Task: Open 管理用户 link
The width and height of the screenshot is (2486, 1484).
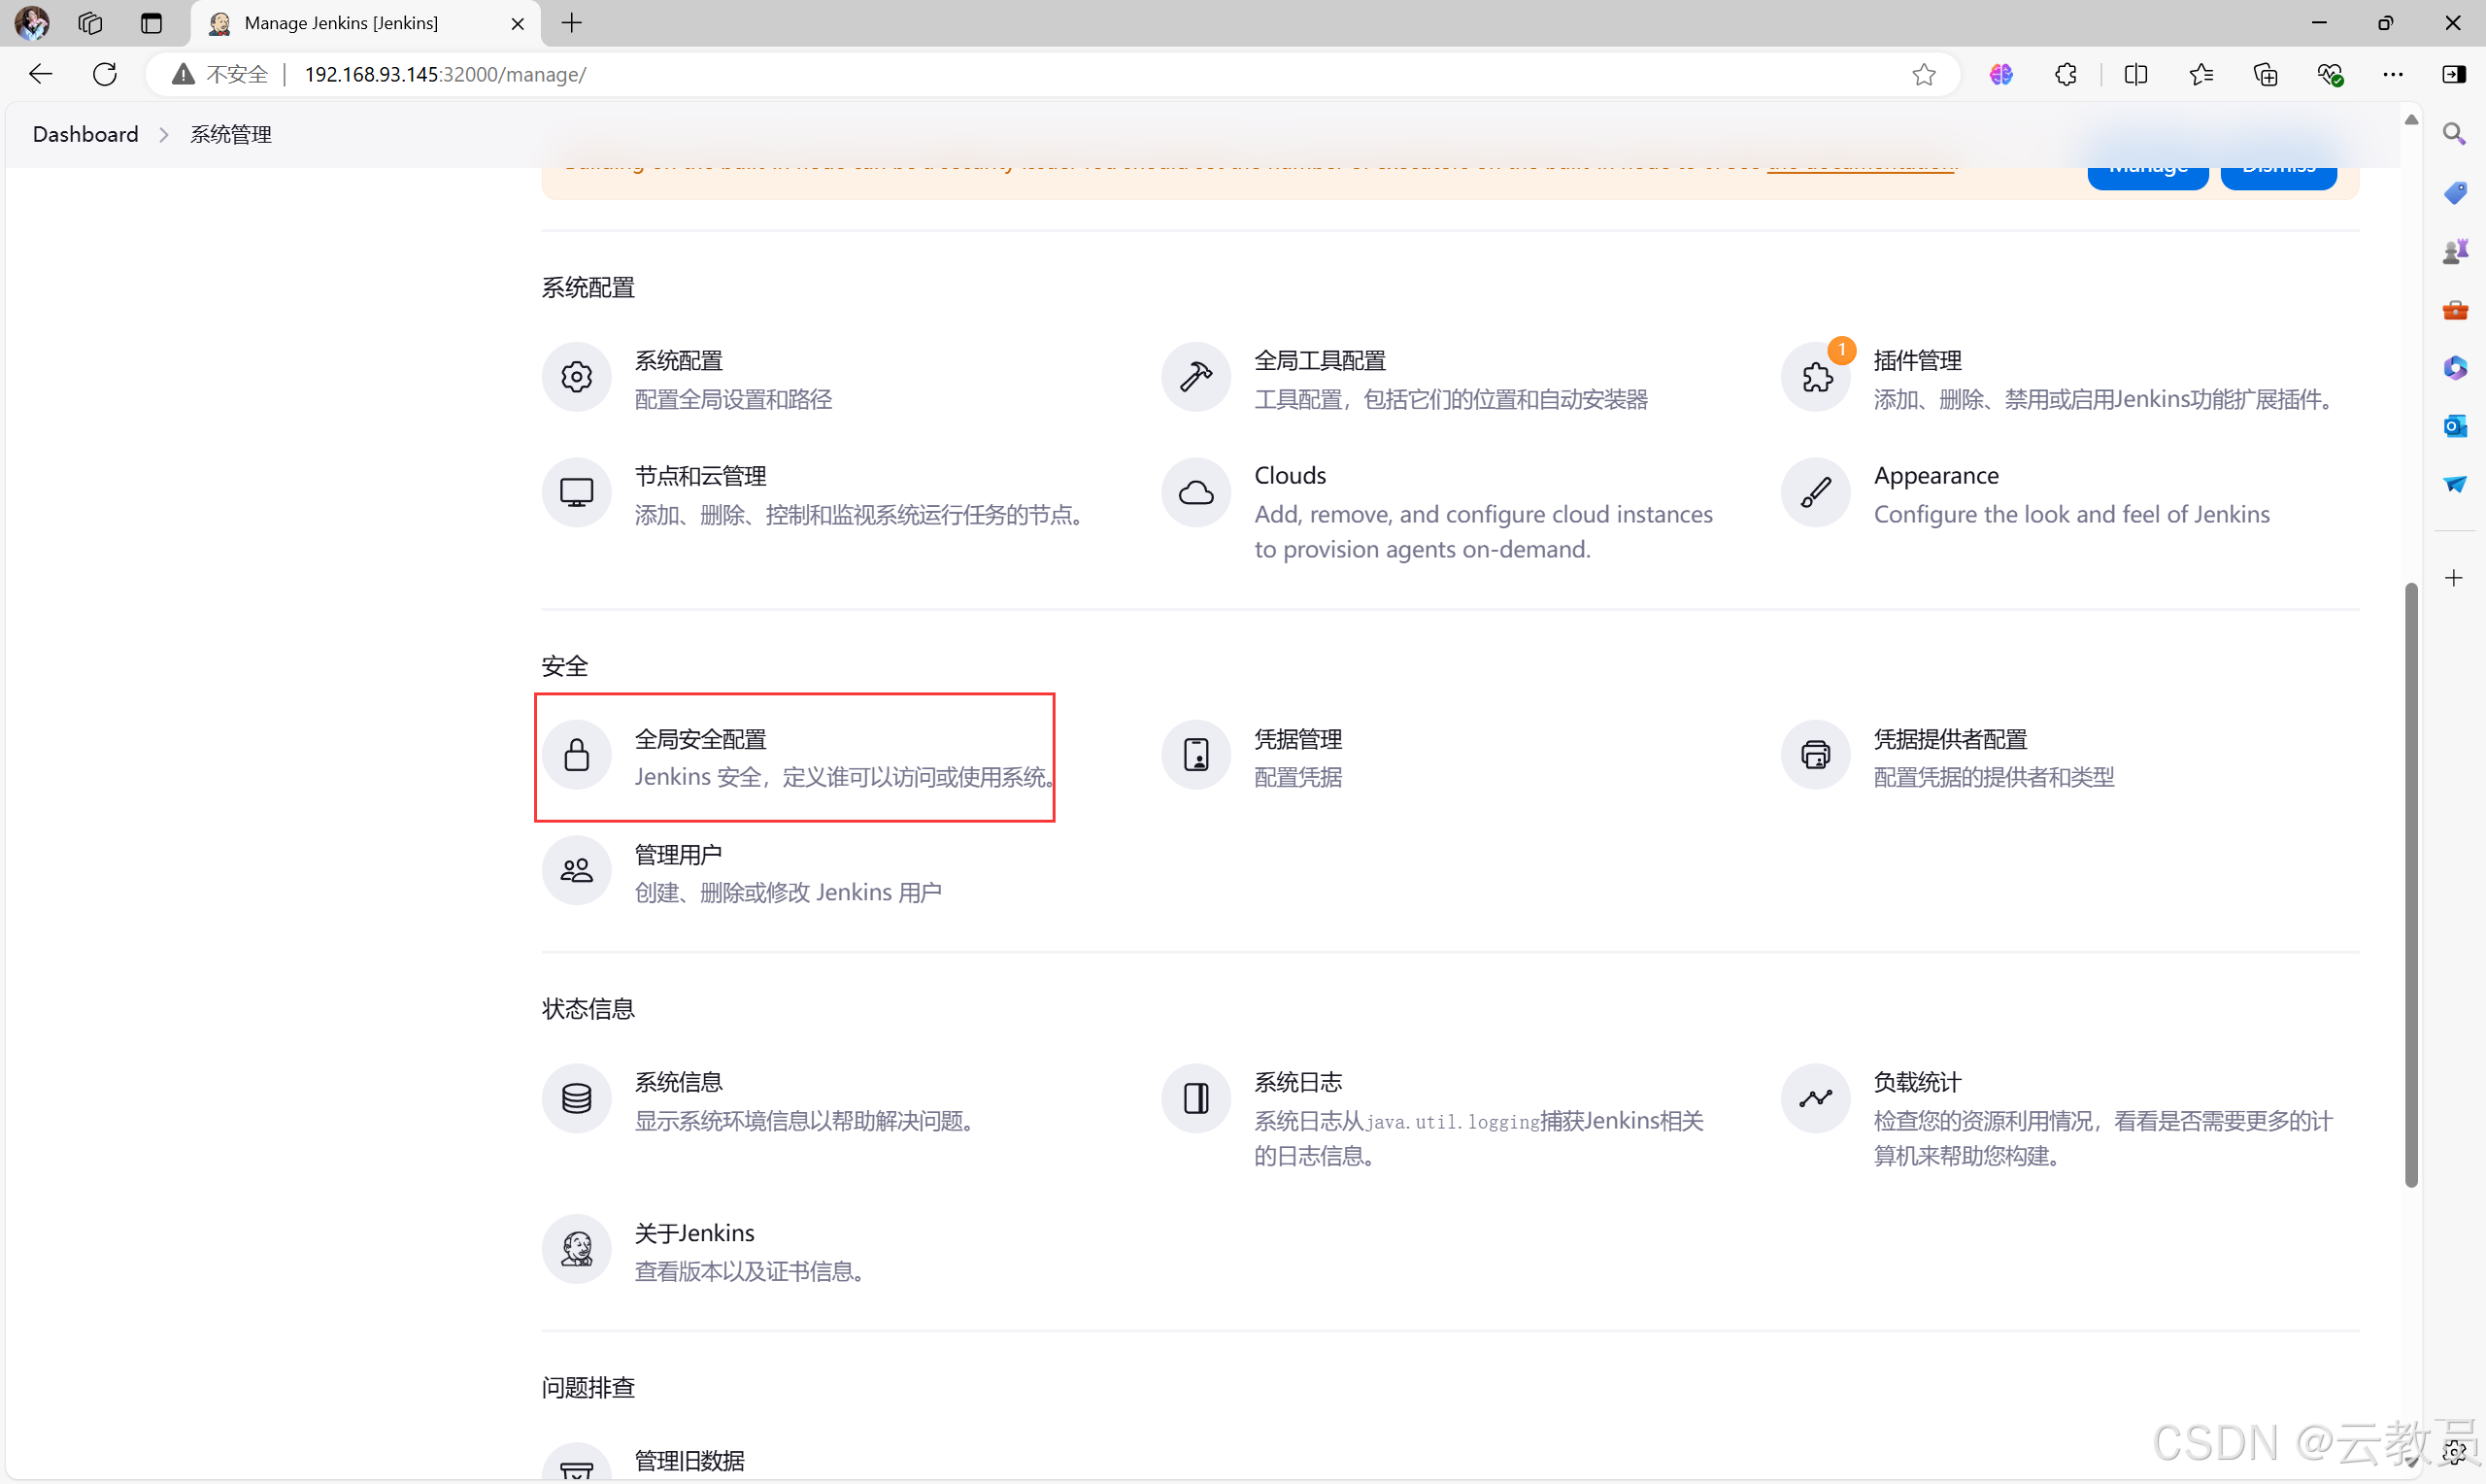Action: click(x=678, y=855)
